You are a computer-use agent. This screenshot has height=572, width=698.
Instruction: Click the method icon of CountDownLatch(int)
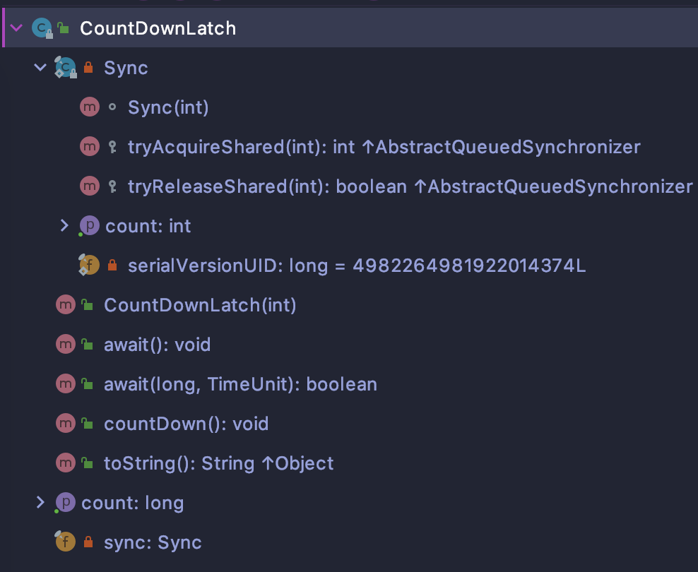coord(66,304)
